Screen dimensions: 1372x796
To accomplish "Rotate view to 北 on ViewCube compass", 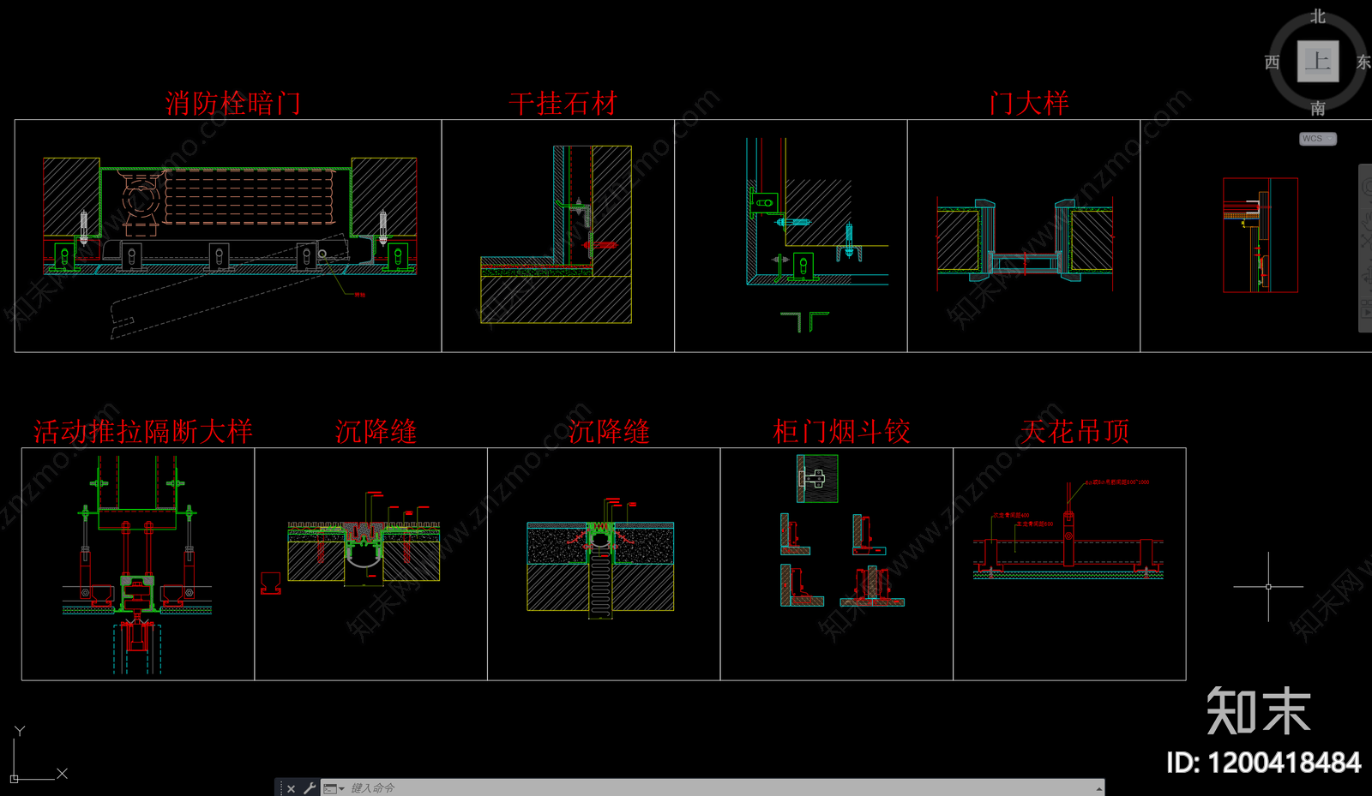I will 1317,16.
